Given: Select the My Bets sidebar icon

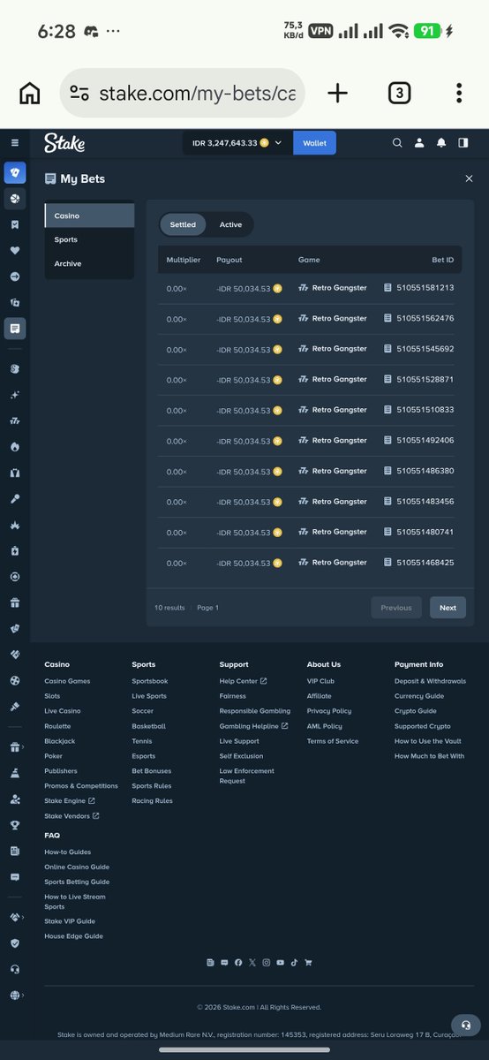Looking at the screenshot, I should point(15,329).
